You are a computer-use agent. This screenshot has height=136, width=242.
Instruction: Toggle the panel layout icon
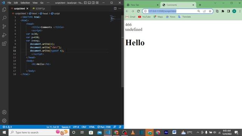(89, 3)
